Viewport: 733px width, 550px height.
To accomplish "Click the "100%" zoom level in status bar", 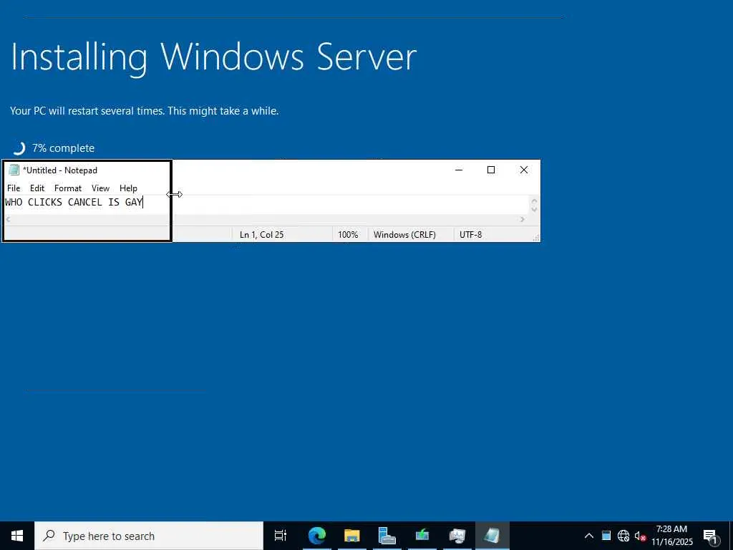I will 348,234.
